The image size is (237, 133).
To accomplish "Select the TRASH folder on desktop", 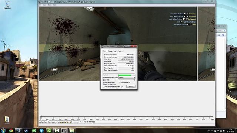I will click(7, 120).
